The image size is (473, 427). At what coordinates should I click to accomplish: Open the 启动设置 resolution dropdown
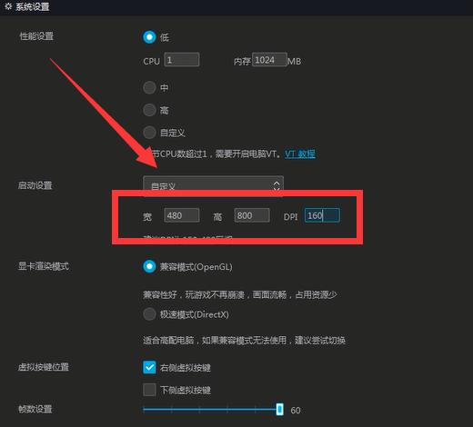[213, 185]
